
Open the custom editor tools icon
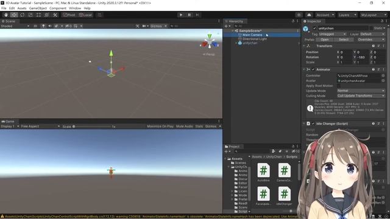pos(55,15)
